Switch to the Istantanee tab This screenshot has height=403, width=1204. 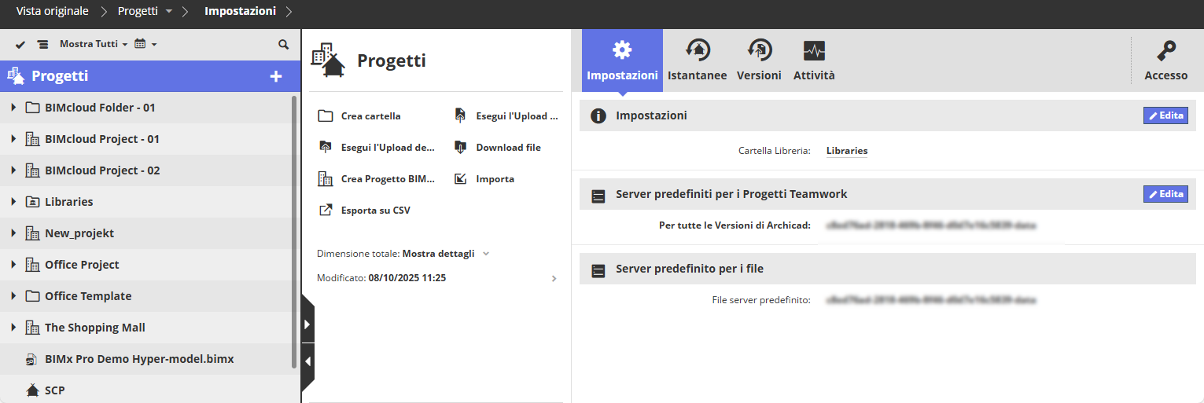(697, 61)
